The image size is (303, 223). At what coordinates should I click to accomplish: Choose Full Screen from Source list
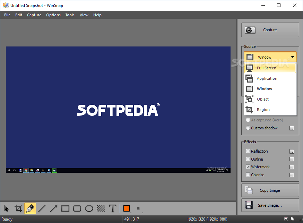point(270,68)
